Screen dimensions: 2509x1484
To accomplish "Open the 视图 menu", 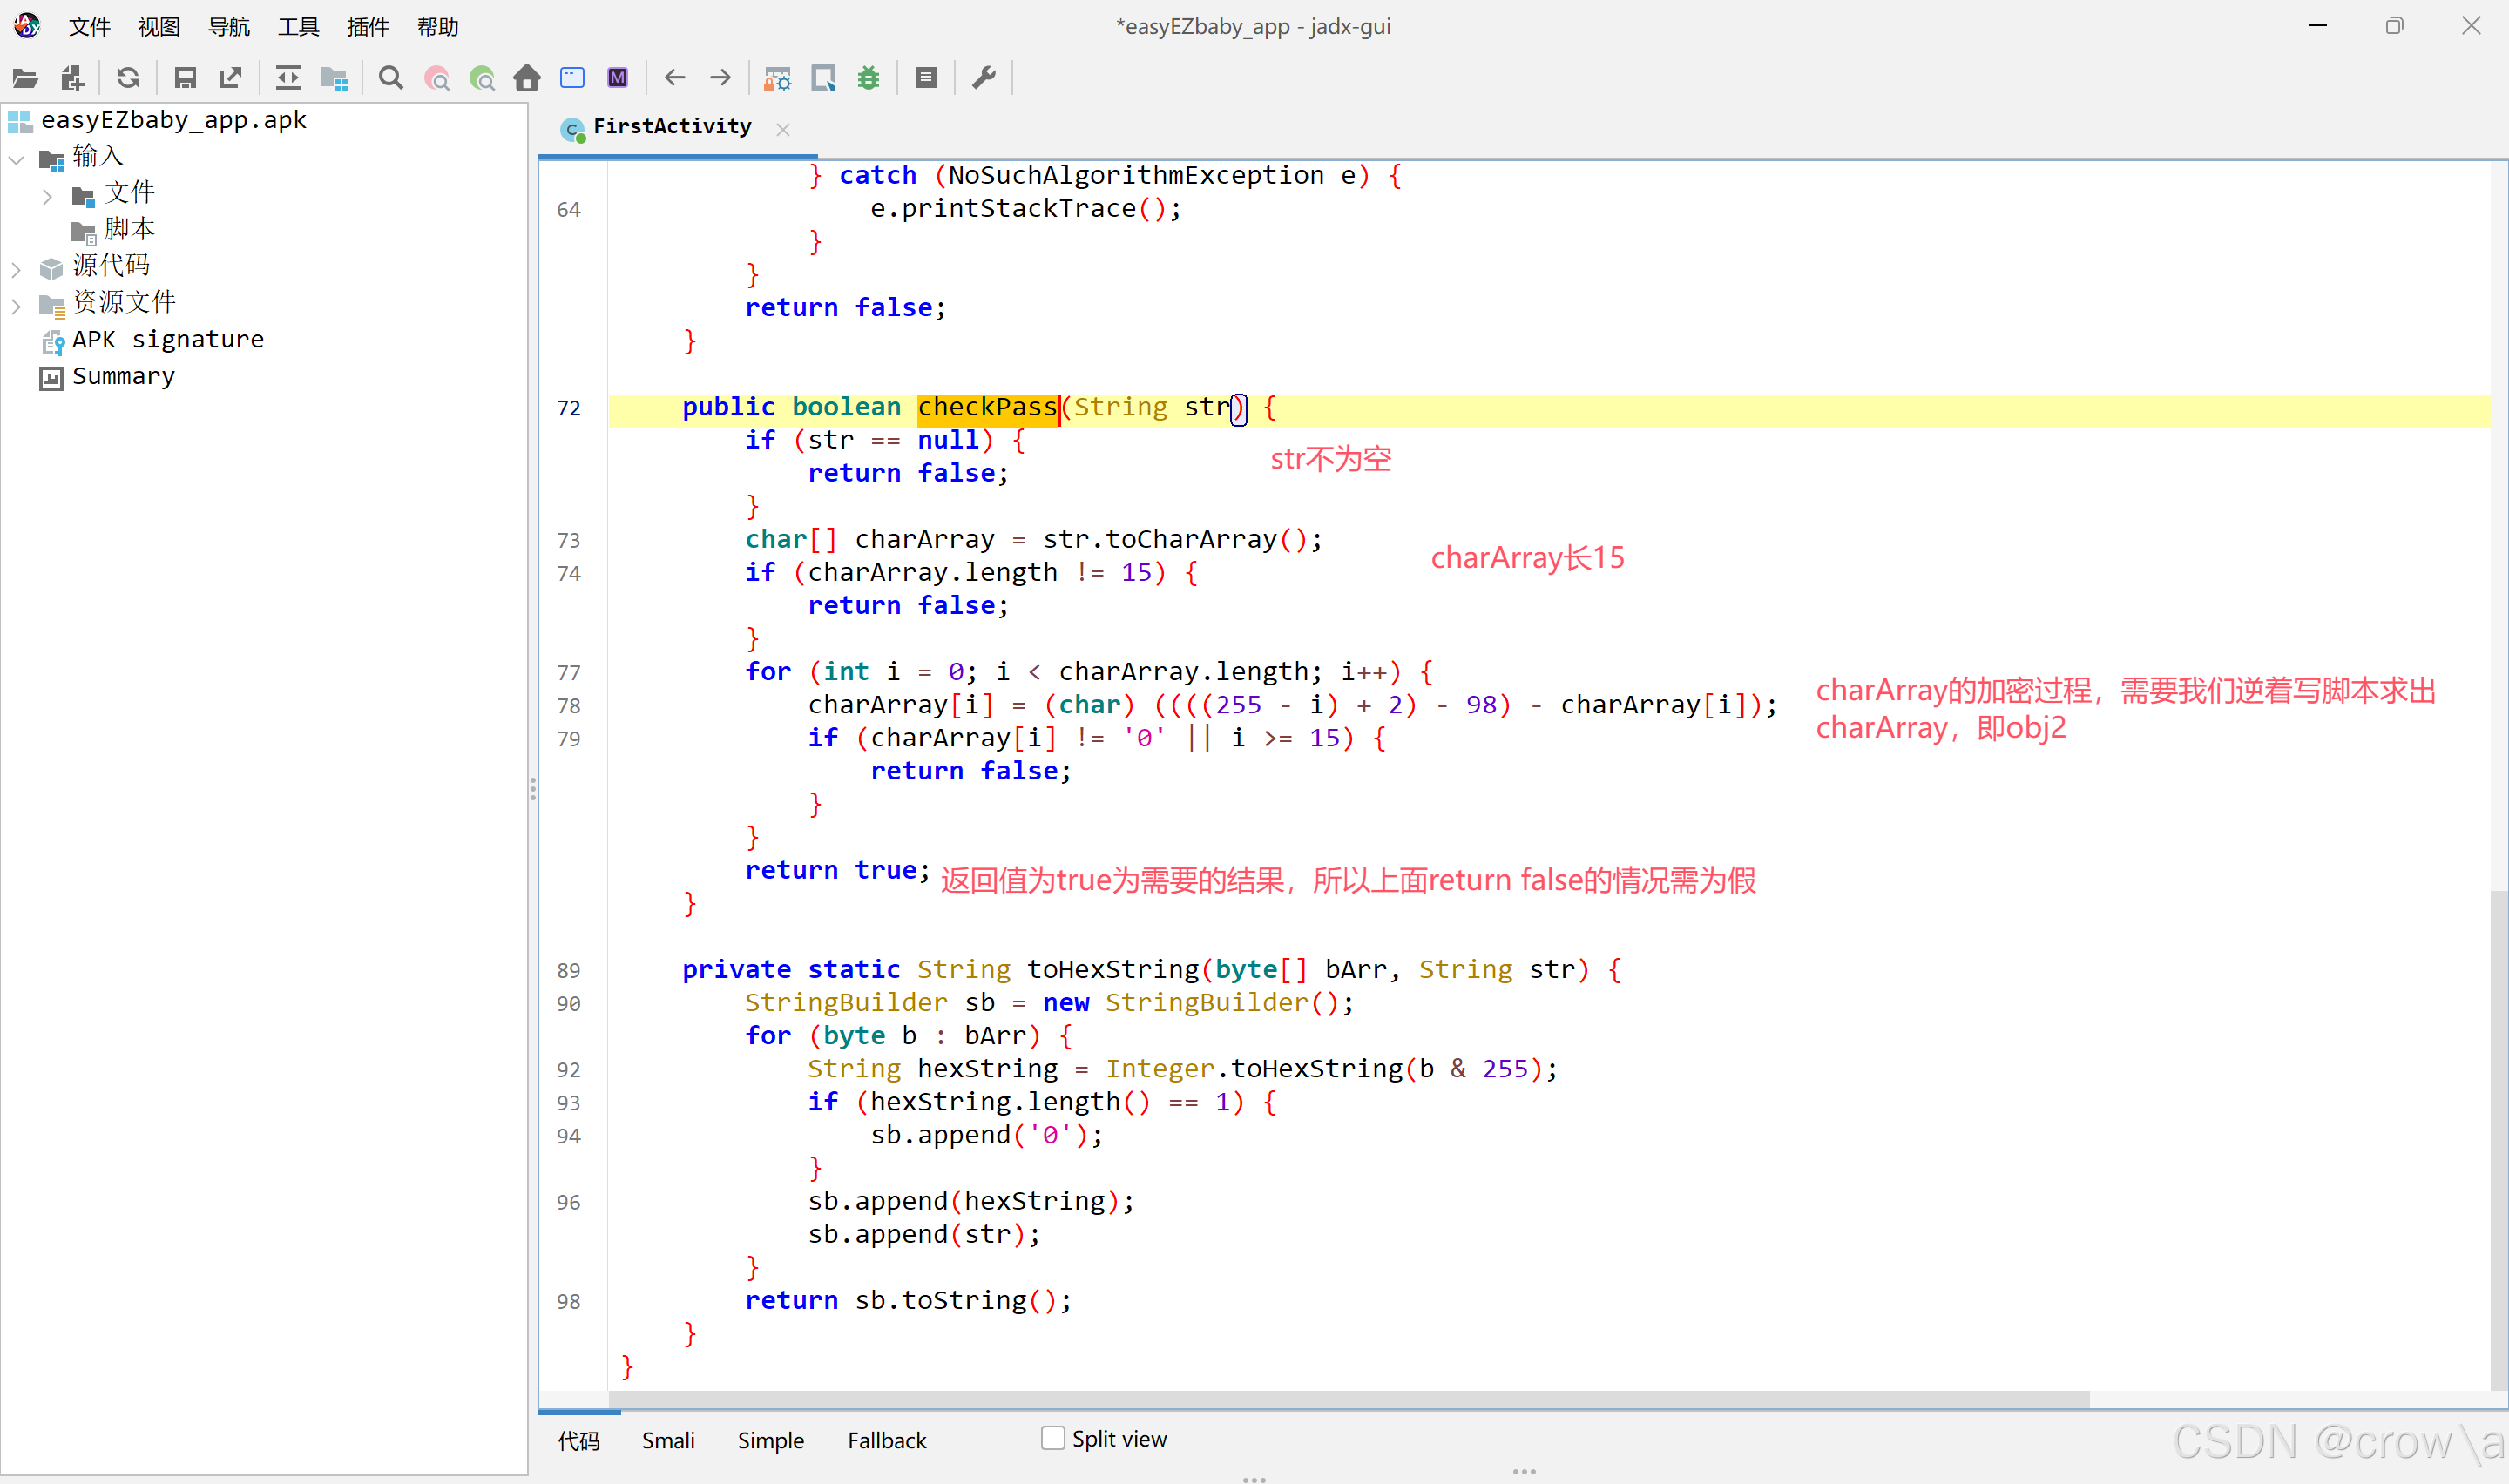I will coord(159,27).
